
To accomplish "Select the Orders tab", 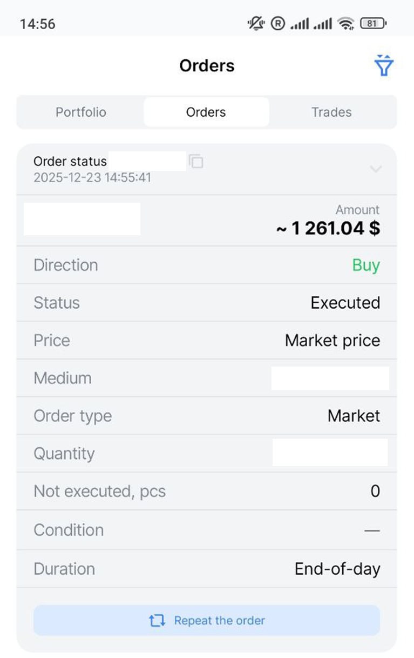I will [206, 112].
